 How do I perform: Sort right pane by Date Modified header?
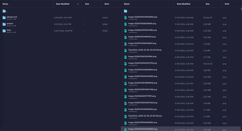point(184,4)
